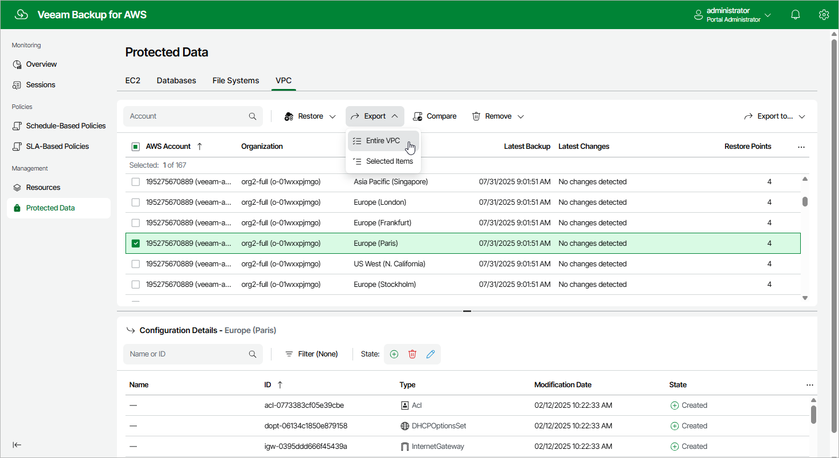
Task: Filter by Modified state blue pencil icon
Action: coord(431,354)
